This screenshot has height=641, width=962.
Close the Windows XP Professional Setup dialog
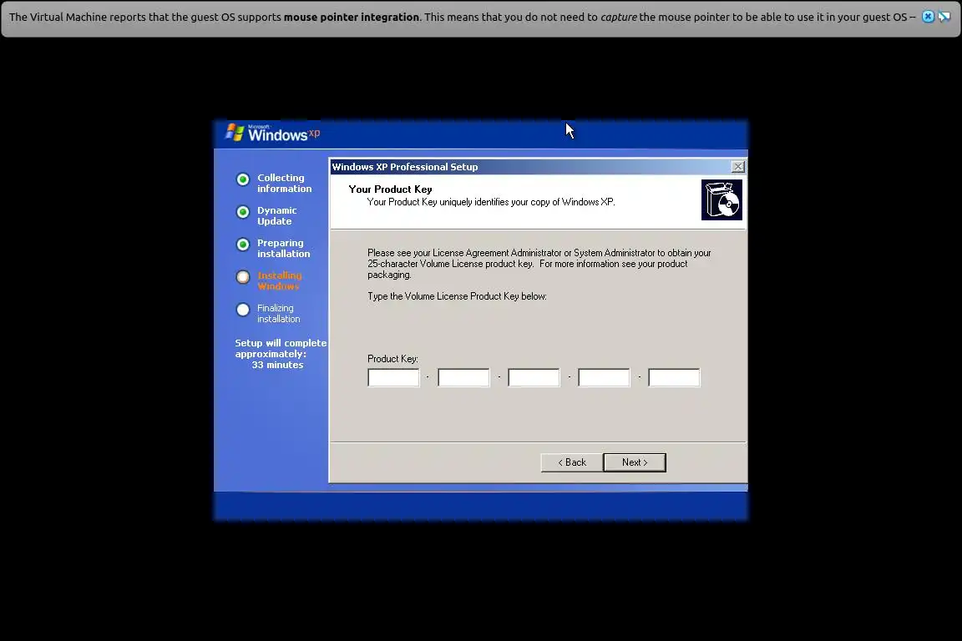click(x=738, y=167)
